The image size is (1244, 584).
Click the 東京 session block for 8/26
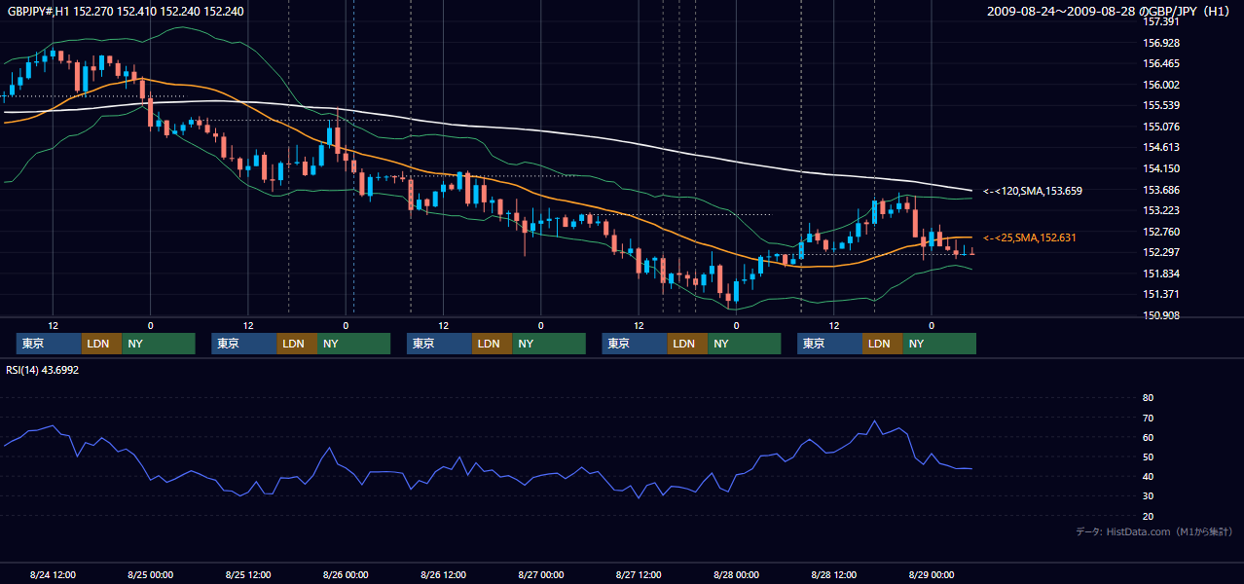coord(439,344)
